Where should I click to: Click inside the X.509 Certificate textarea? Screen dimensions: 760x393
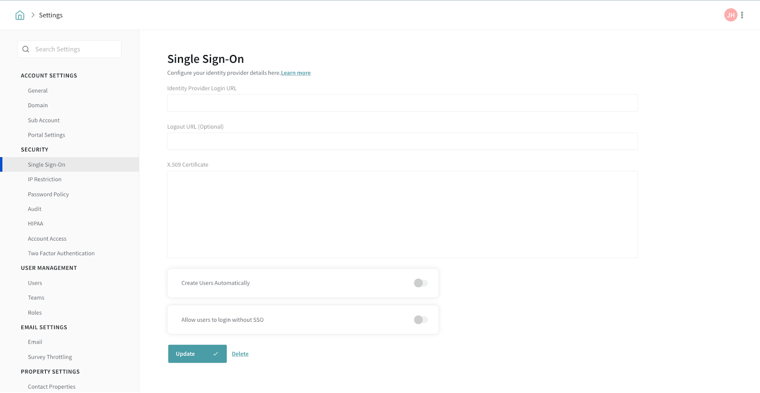pos(402,215)
